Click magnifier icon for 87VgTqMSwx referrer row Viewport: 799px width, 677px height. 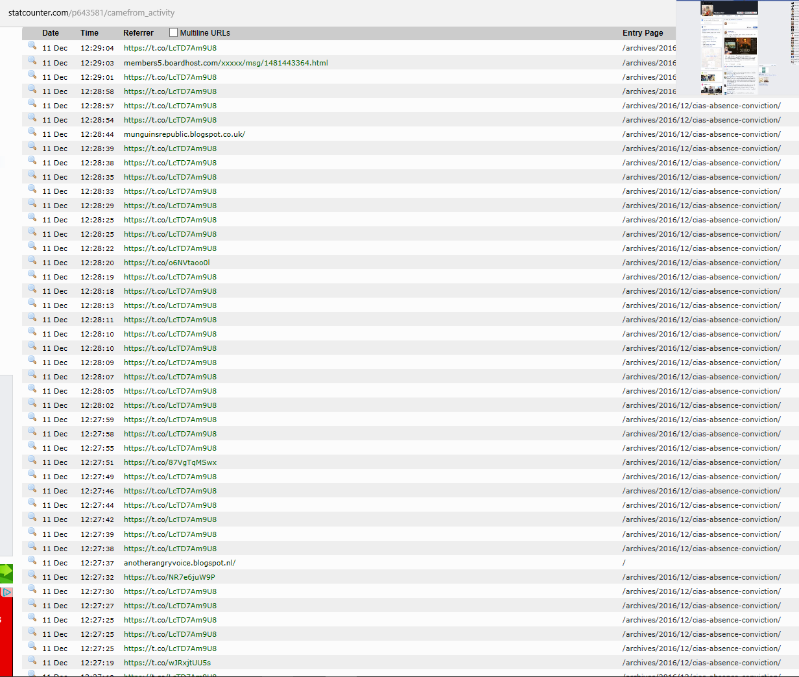[x=32, y=460]
